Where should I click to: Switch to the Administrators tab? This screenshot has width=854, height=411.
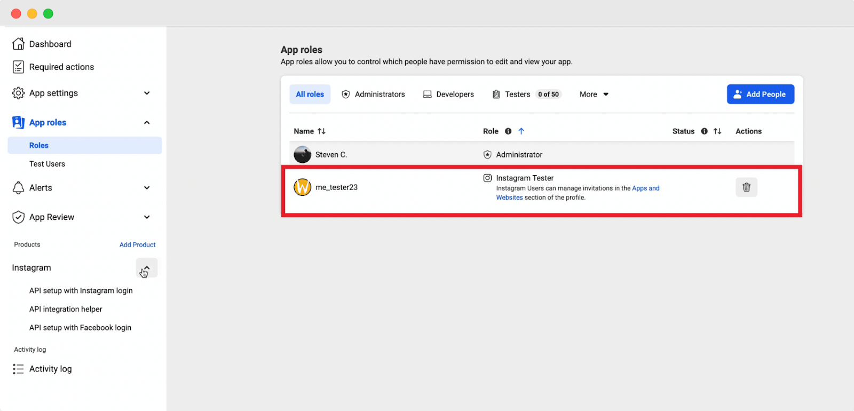tap(373, 94)
